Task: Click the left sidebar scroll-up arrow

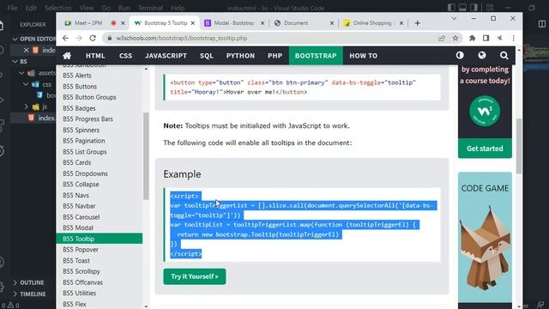Action: (x=146, y=69)
